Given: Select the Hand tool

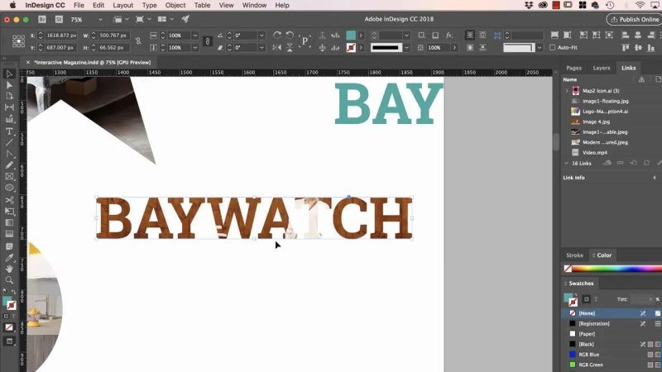Looking at the screenshot, I should click(9, 269).
